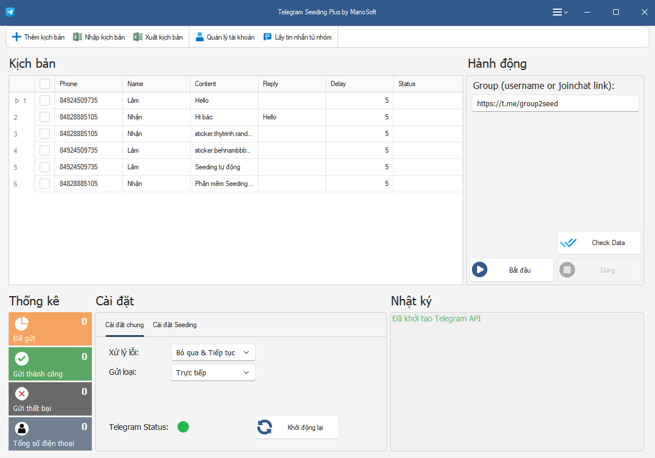The width and height of the screenshot is (655, 458).
Task: Click Xuất kịch bản toolbar label
Action: pyautogui.click(x=164, y=37)
